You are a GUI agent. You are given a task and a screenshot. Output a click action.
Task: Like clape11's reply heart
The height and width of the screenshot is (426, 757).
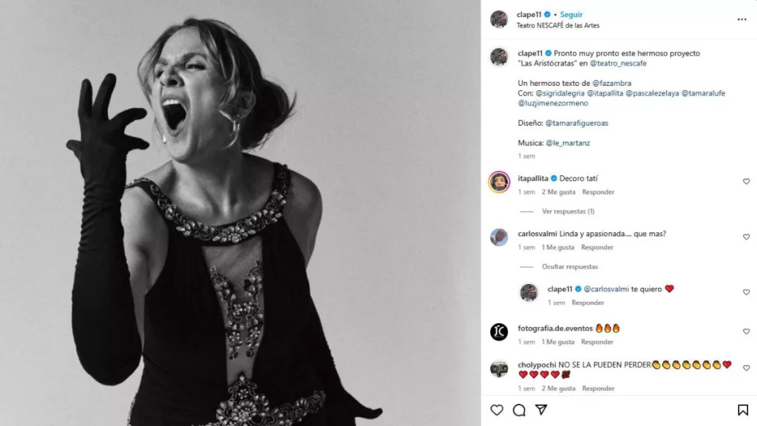coord(746,292)
